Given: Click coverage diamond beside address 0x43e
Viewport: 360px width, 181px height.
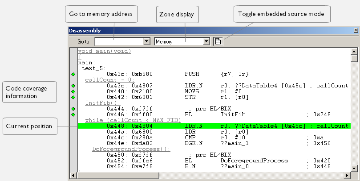Looking at the screenshot, I should point(73,86).
